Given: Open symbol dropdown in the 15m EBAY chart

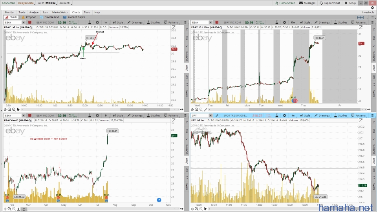Looking at the screenshot, I should tap(210, 22).
